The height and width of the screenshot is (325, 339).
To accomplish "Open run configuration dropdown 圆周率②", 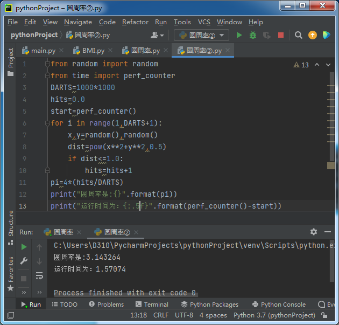I will tap(201, 35).
